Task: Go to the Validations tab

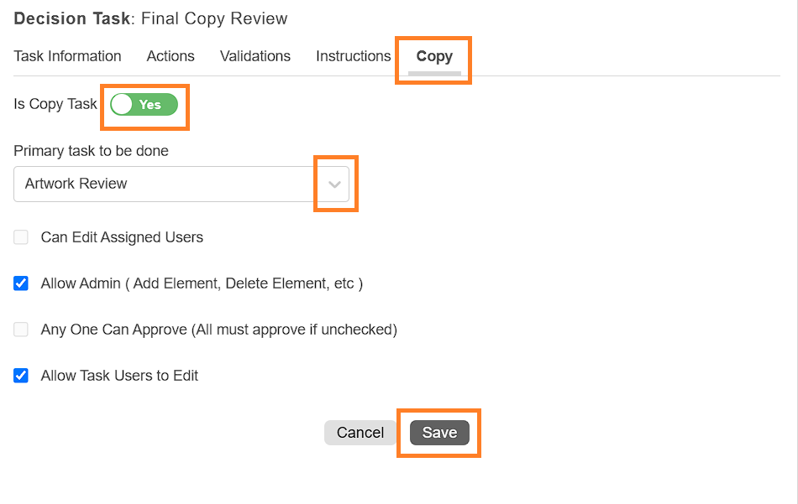Action: [x=255, y=56]
